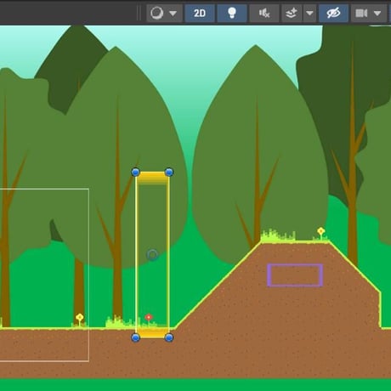Select the bottom-left blue rect handle
Image resolution: width=391 pixels, height=391 pixels.
pos(136,337)
